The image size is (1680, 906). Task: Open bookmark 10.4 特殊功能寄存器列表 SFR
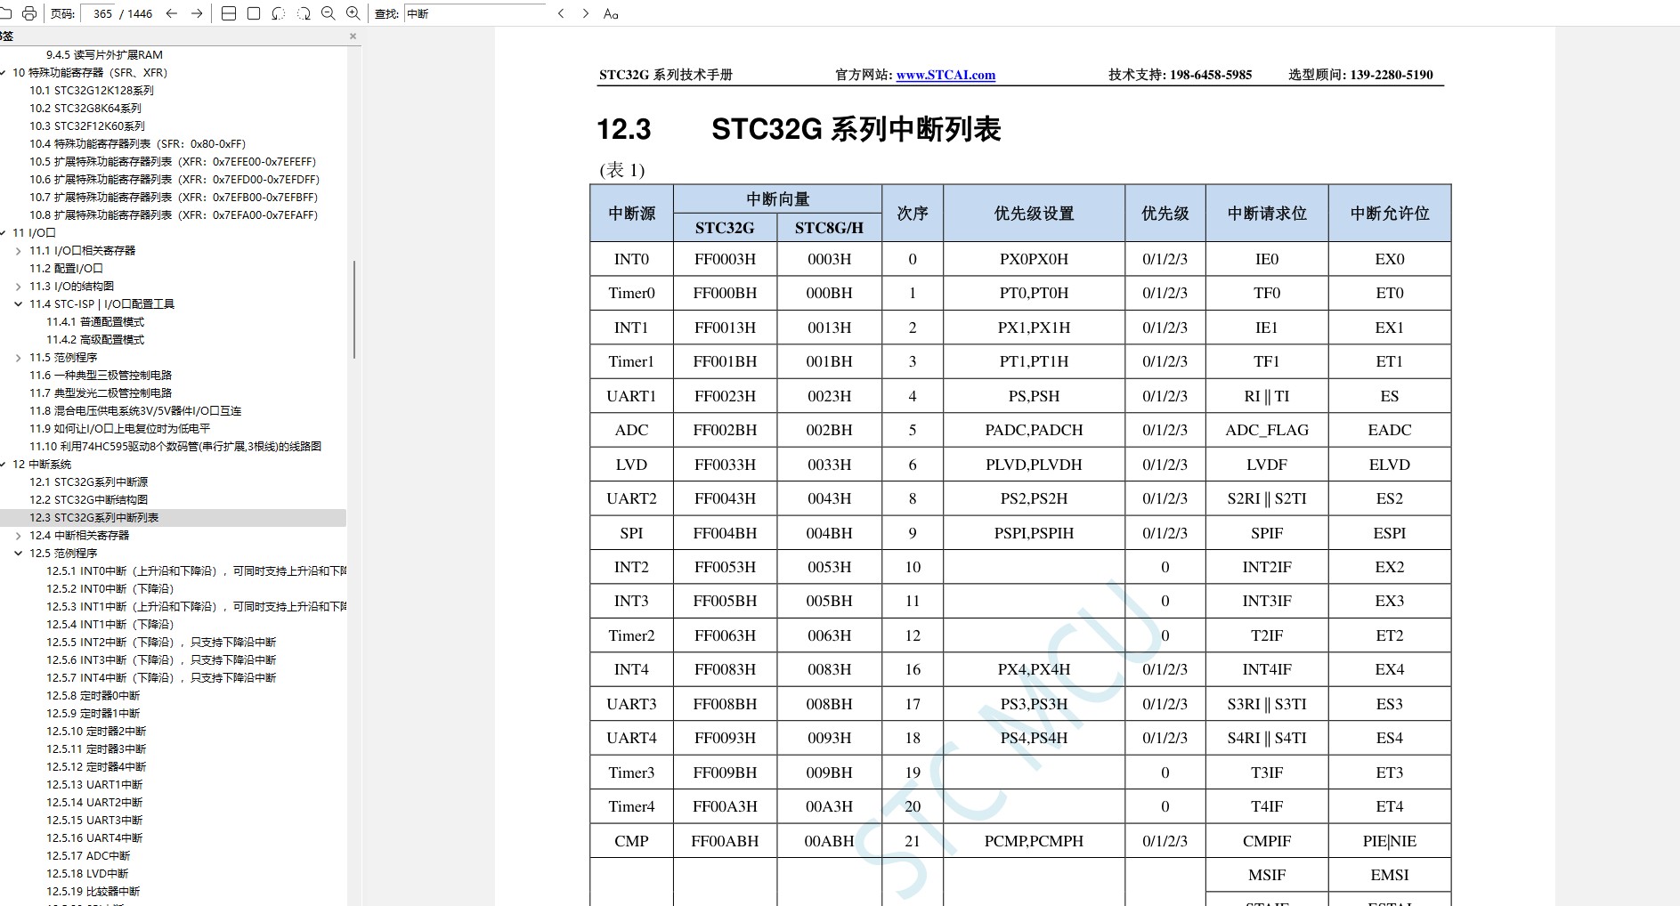click(137, 144)
